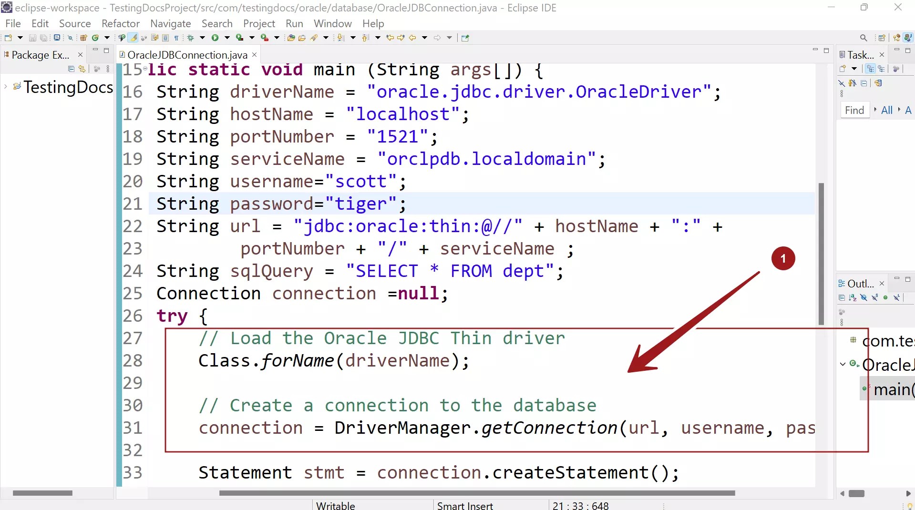Expand the TestingDocs project node
915x510 pixels.
(x=5, y=87)
